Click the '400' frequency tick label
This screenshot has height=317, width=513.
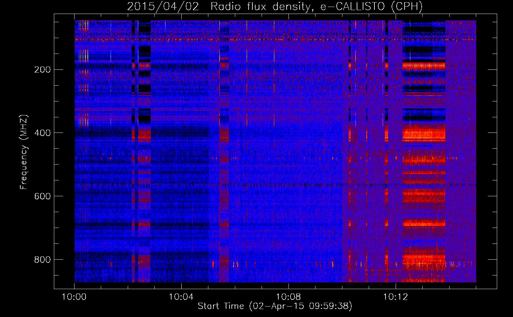click(42, 133)
